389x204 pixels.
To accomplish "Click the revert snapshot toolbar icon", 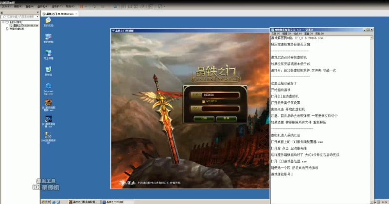I will pos(109,6).
